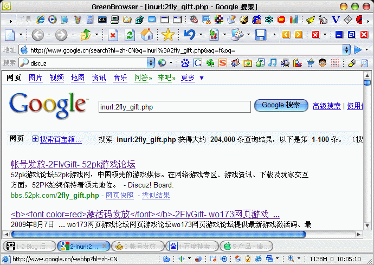
Task: Open Google 音乐 music link
Action: (120, 77)
